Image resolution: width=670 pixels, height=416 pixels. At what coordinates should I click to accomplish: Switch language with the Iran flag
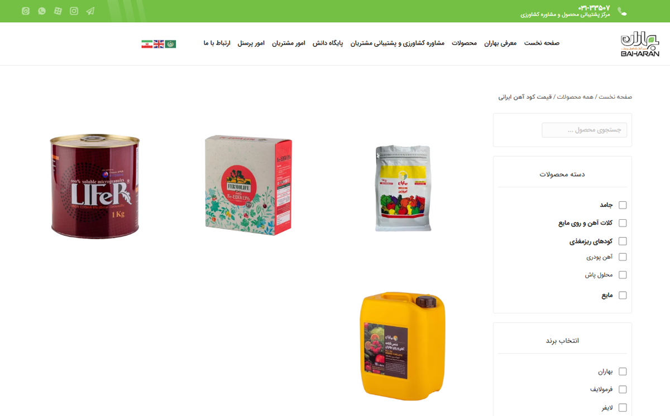pos(147,43)
